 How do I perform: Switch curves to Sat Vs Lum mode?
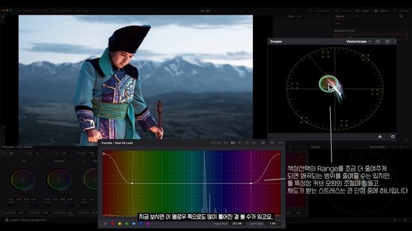[x=254, y=142]
